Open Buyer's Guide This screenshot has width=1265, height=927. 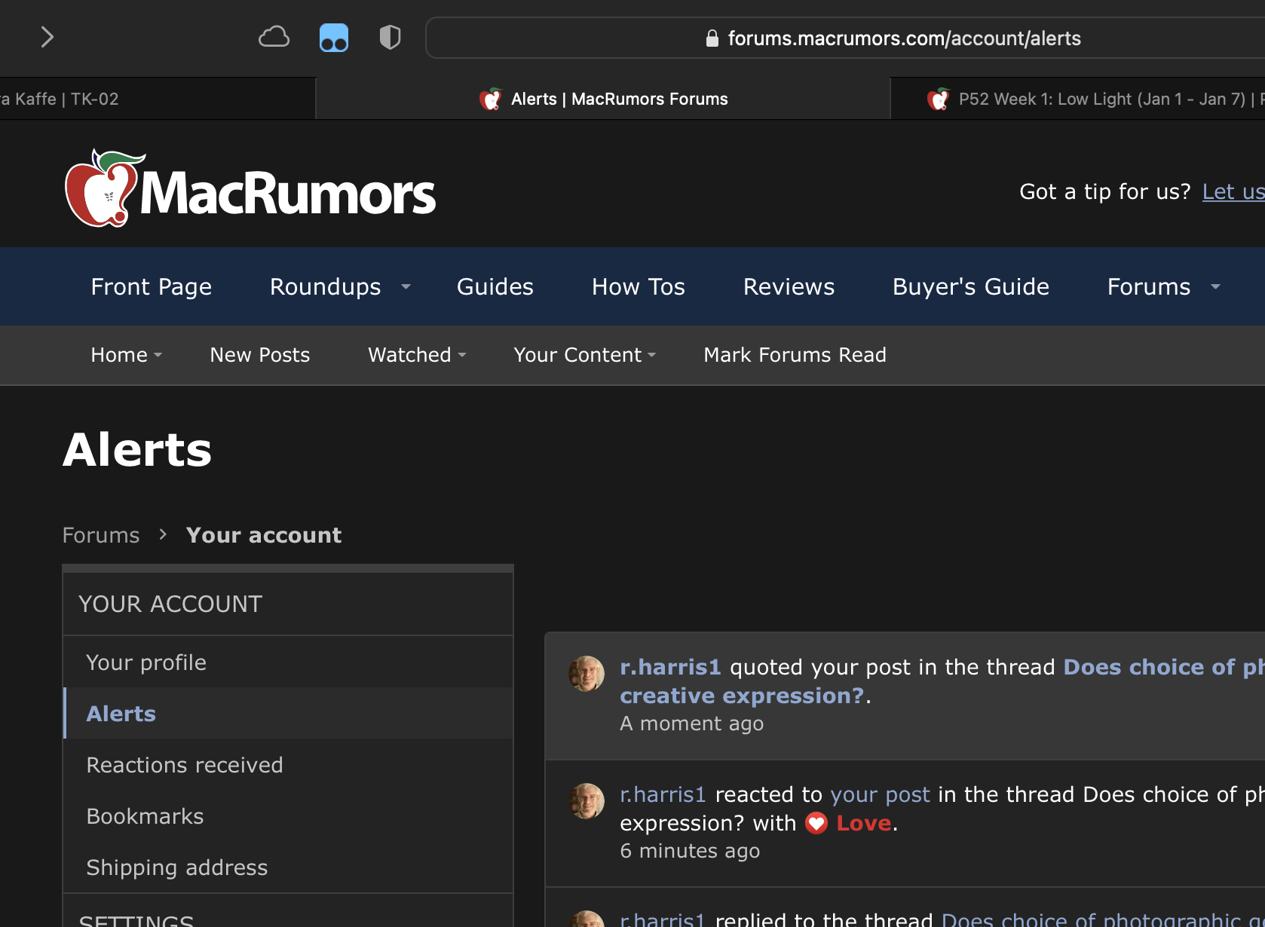pyautogui.click(x=970, y=286)
